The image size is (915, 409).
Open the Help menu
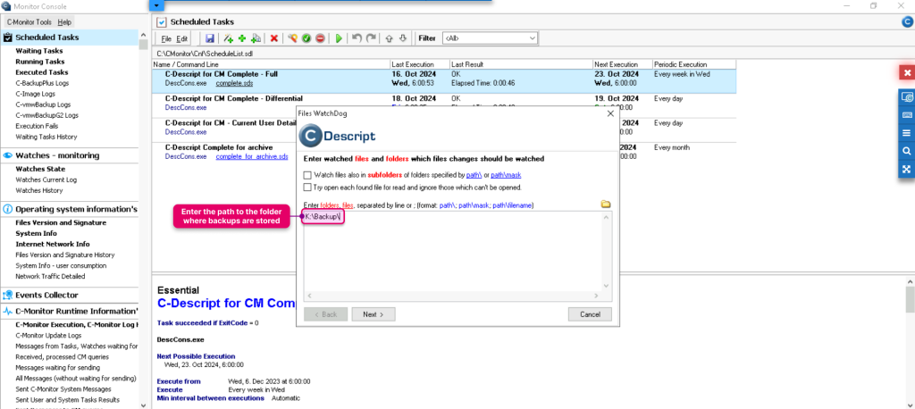click(x=64, y=22)
